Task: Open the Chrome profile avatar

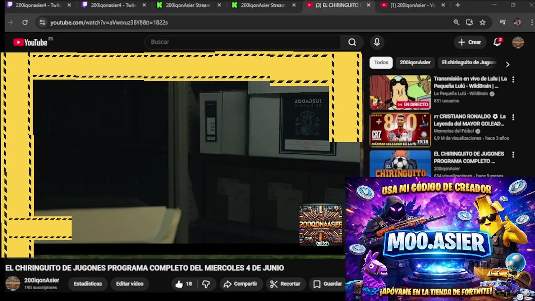Action: coord(517,23)
